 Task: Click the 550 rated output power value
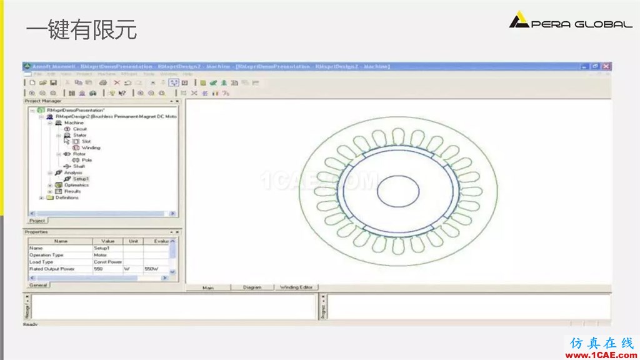click(x=107, y=269)
